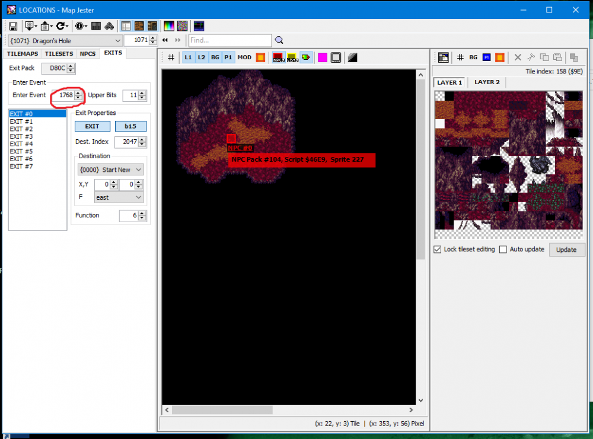The height and width of the screenshot is (439, 593).
Task: Open the Start New destination dropdown
Action: [x=110, y=169]
